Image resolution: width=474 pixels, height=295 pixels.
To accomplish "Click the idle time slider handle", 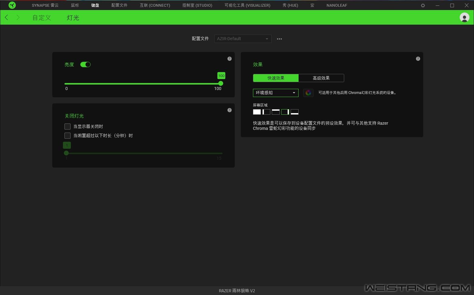I will coord(66,153).
